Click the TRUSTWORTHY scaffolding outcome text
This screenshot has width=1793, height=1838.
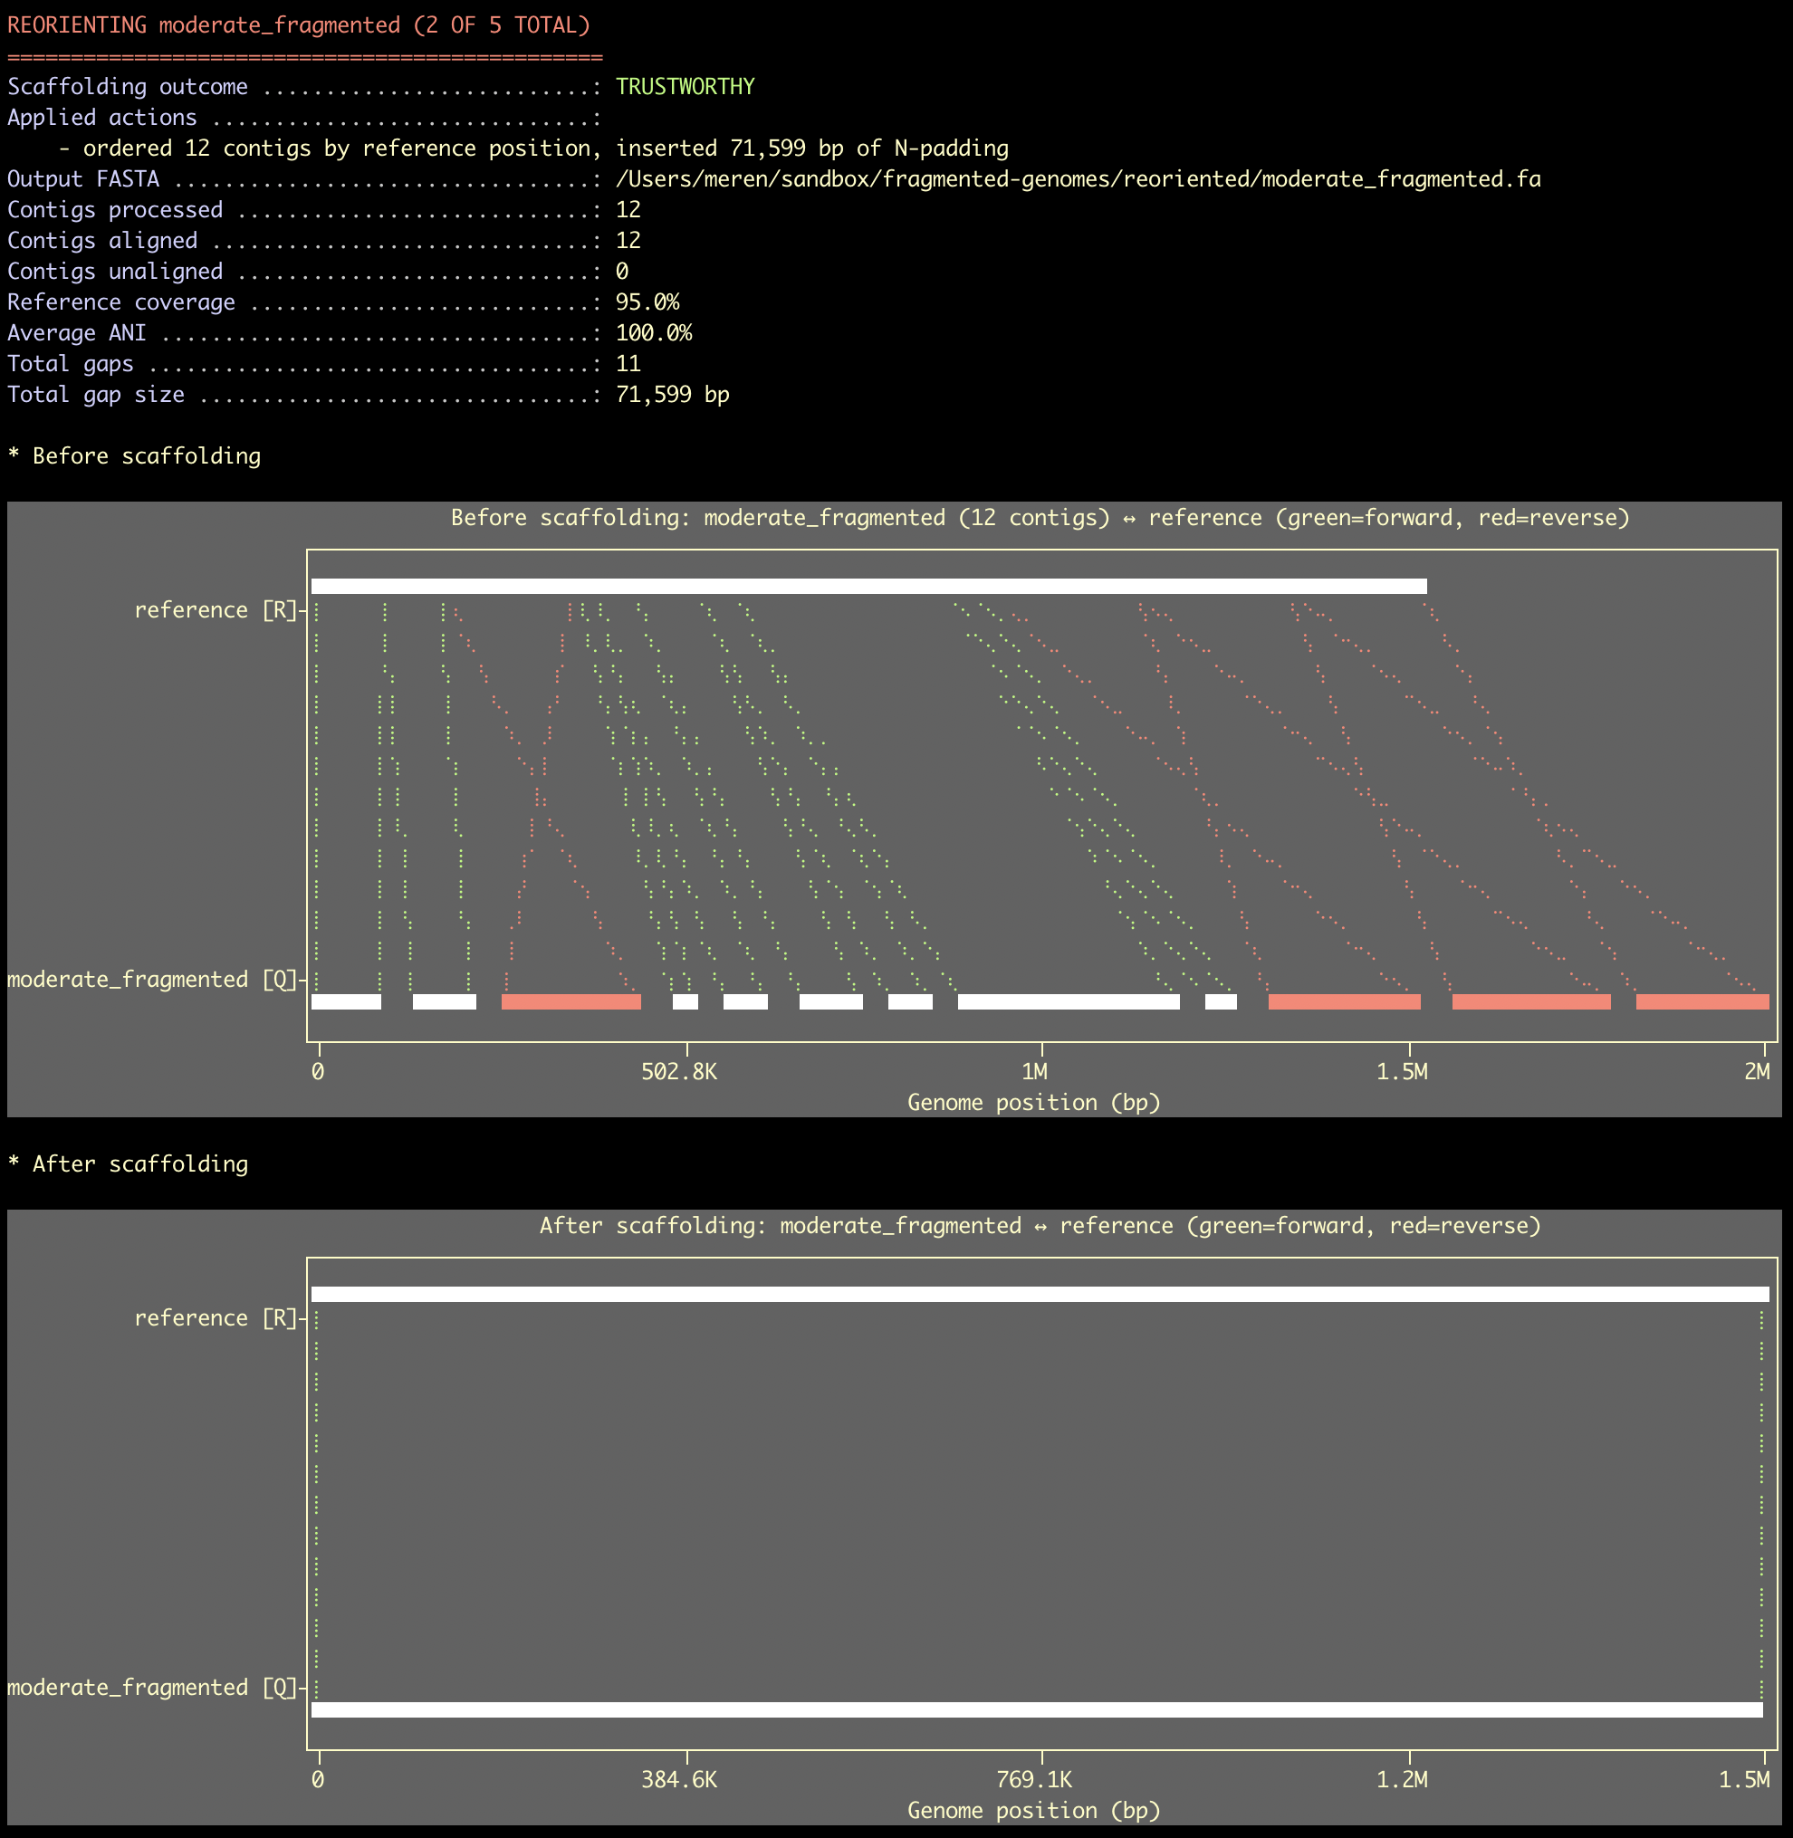[x=685, y=87]
